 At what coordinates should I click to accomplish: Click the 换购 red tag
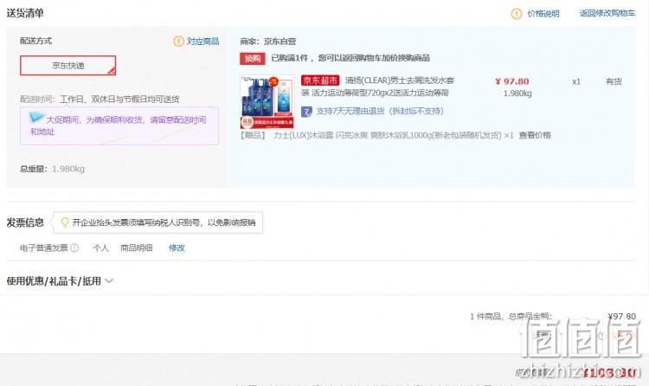253,58
